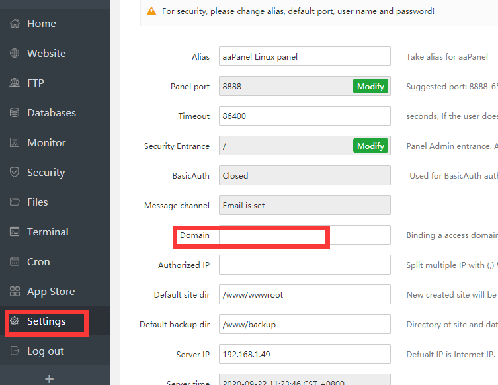Click the App Store grid icon
The image size is (498, 385).
[x=15, y=292]
